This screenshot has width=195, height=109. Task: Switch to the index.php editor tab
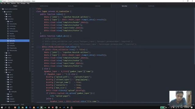pyautogui.click(x=97, y=6)
